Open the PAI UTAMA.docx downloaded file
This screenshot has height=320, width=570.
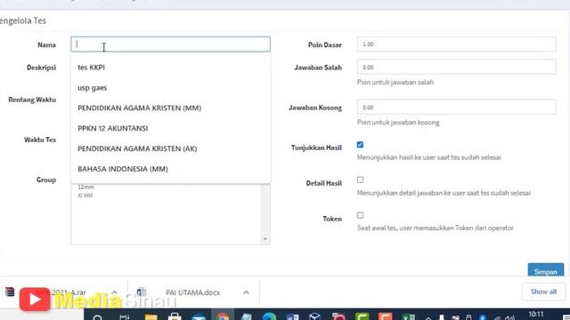[x=192, y=292]
